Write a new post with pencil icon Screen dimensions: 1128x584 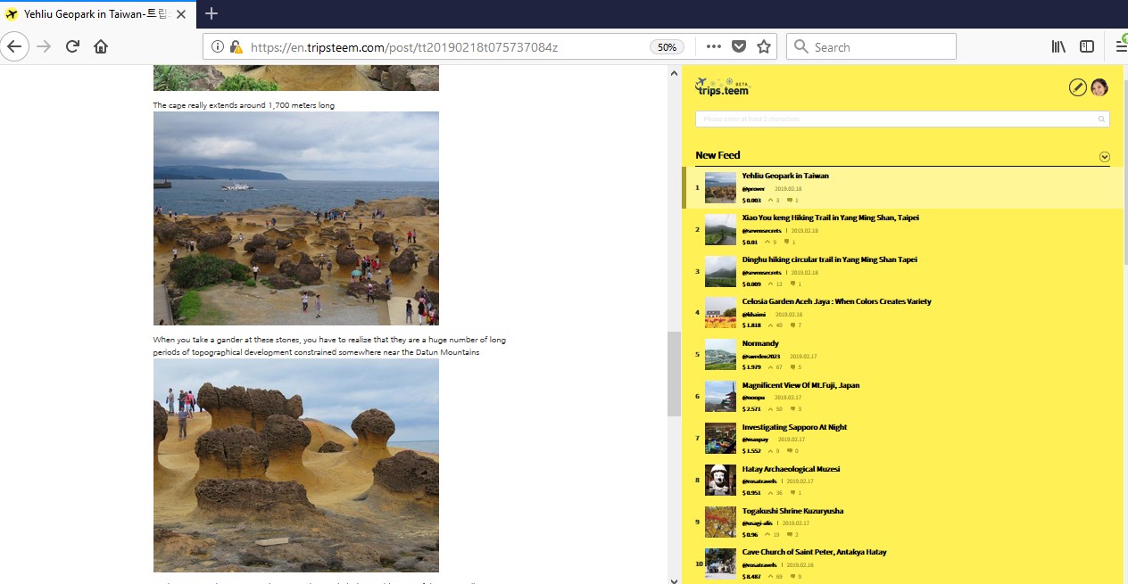[x=1078, y=86]
